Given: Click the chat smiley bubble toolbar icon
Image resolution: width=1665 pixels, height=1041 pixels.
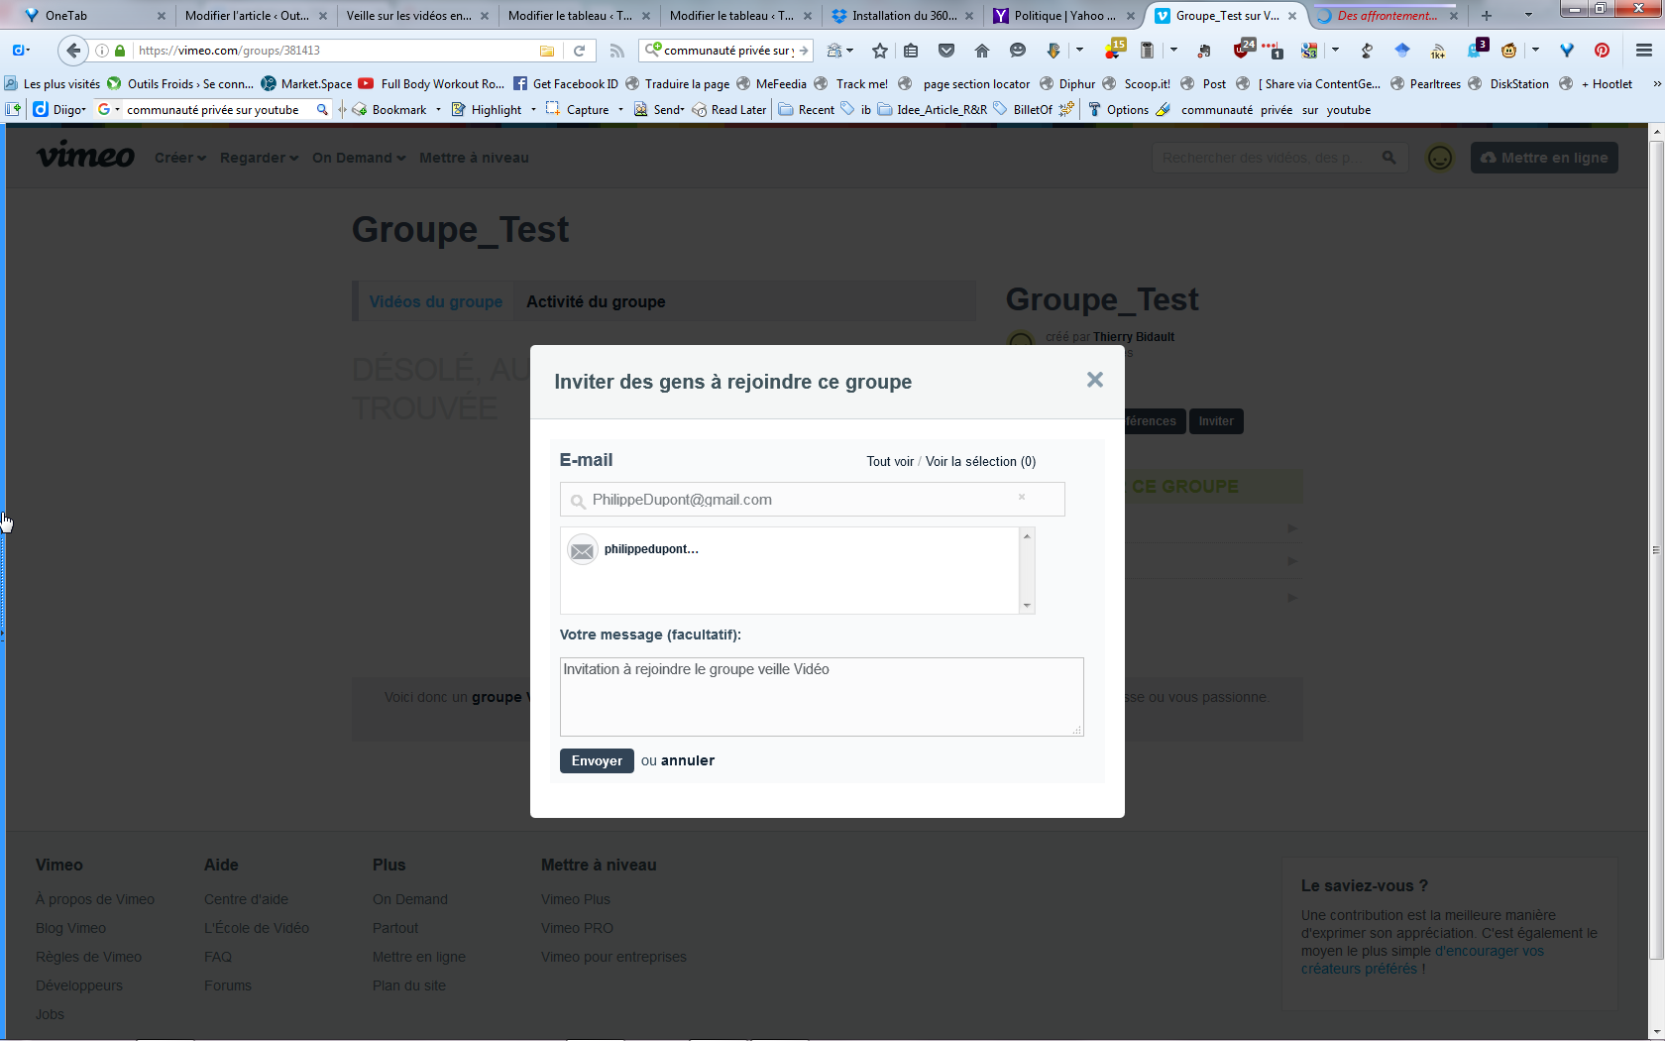Looking at the screenshot, I should 1018,51.
